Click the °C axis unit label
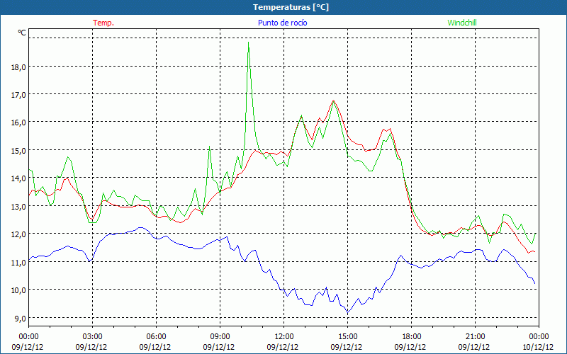 tap(22, 33)
